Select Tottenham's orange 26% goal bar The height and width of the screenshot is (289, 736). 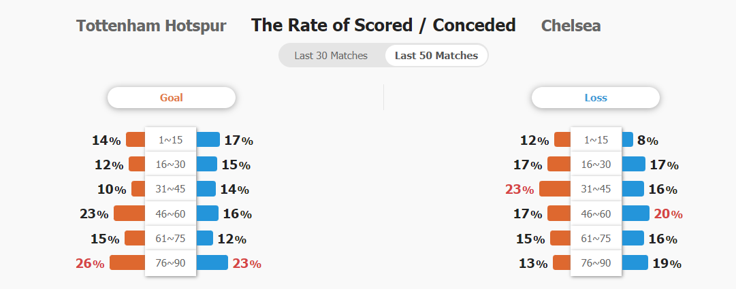tap(128, 262)
